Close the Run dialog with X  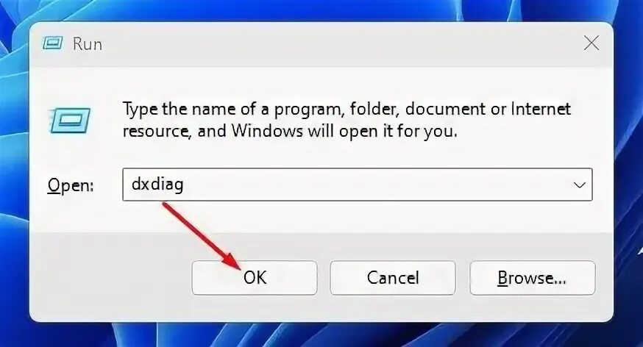point(591,43)
